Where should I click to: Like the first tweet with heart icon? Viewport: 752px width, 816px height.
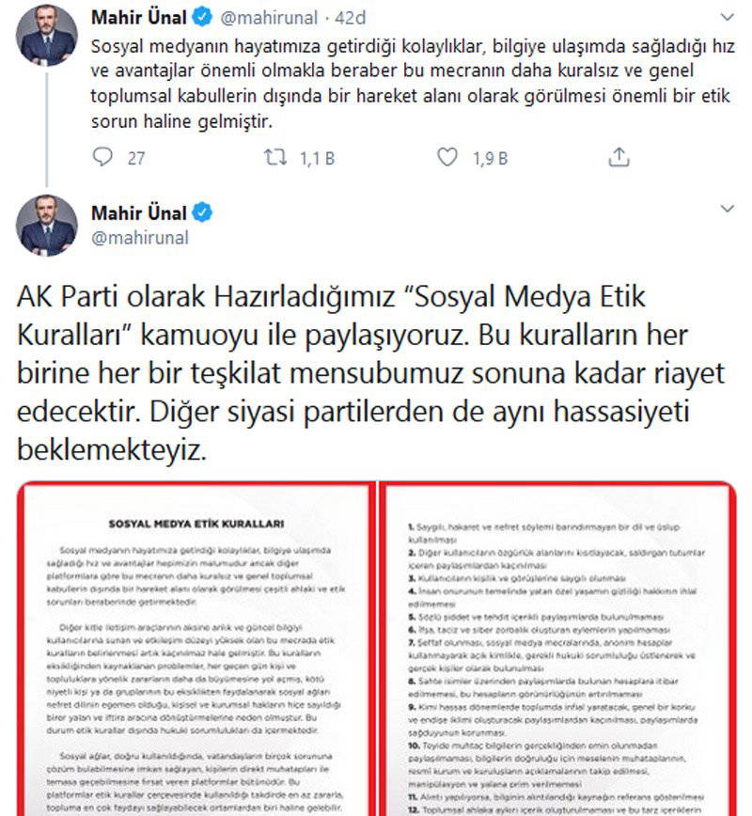point(447,157)
